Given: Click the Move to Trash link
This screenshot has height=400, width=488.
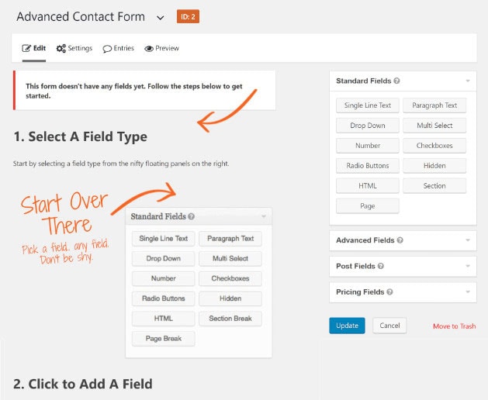Looking at the screenshot, I should click(x=454, y=326).
